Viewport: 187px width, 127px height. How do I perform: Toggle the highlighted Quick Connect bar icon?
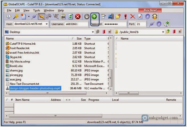coord(42,16)
